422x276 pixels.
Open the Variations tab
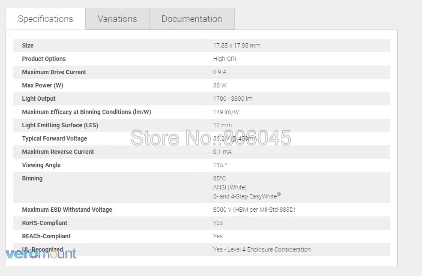pos(117,19)
